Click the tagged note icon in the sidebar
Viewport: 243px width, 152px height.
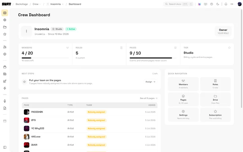point(5,74)
